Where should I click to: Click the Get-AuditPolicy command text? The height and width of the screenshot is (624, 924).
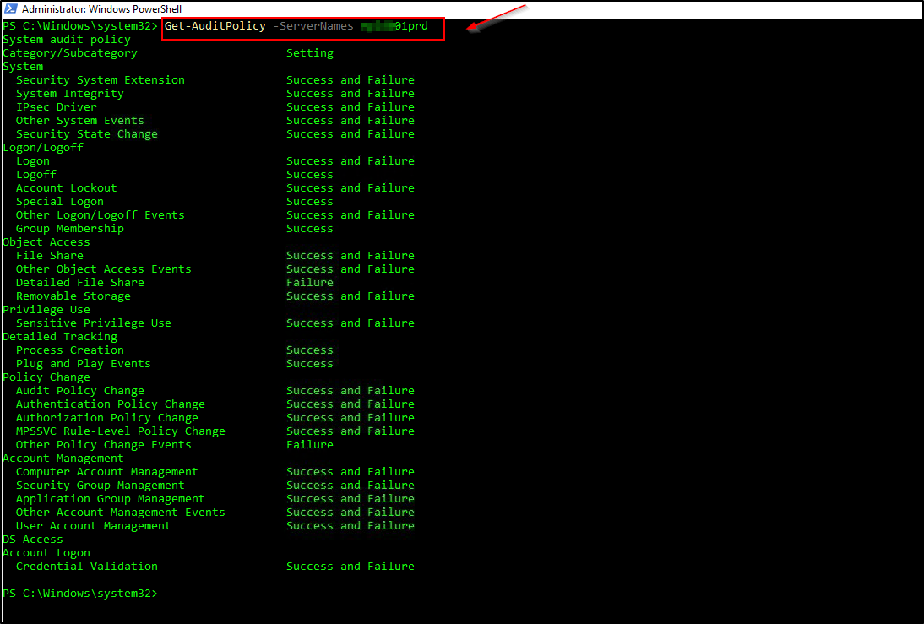[x=215, y=26]
